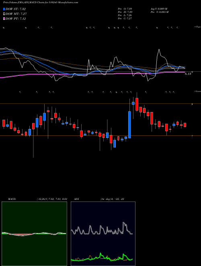The height and width of the screenshot is (266, 201).
Task: Click the white DOW MT legend swatch
Action: [x=4, y=14]
